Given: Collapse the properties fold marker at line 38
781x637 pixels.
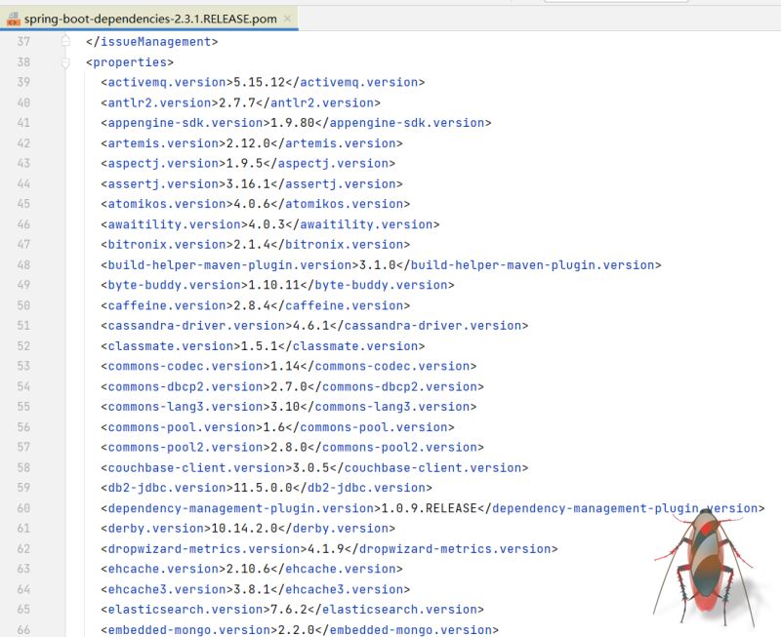Looking at the screenshot, I should (x=65, y=62).
